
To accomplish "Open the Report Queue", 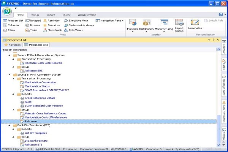I will click(x=179, y=25).
